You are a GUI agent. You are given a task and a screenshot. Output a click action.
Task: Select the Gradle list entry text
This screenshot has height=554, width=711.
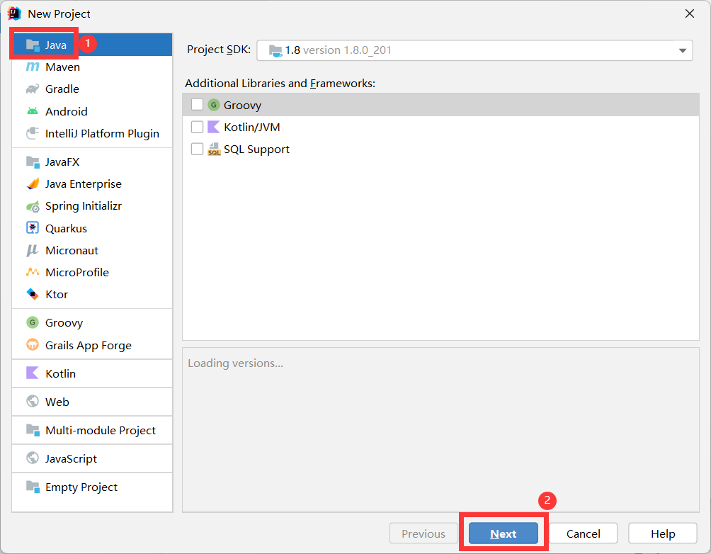(62, 89)
